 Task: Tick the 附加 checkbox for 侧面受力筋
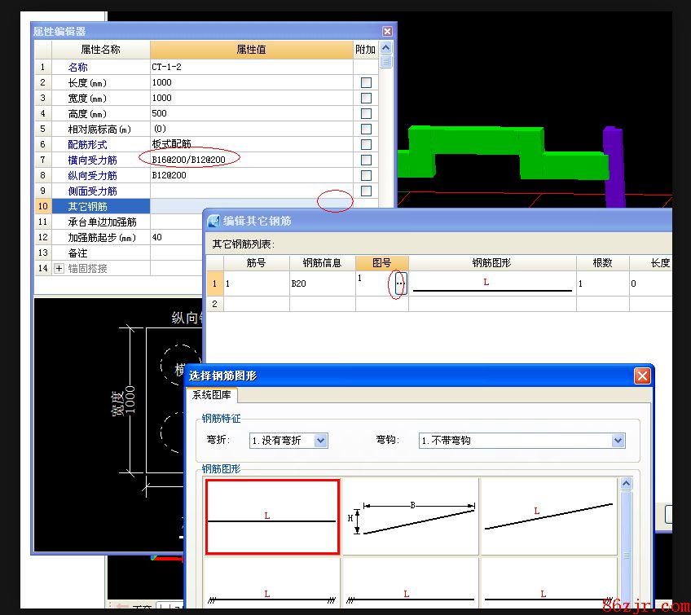366,191
